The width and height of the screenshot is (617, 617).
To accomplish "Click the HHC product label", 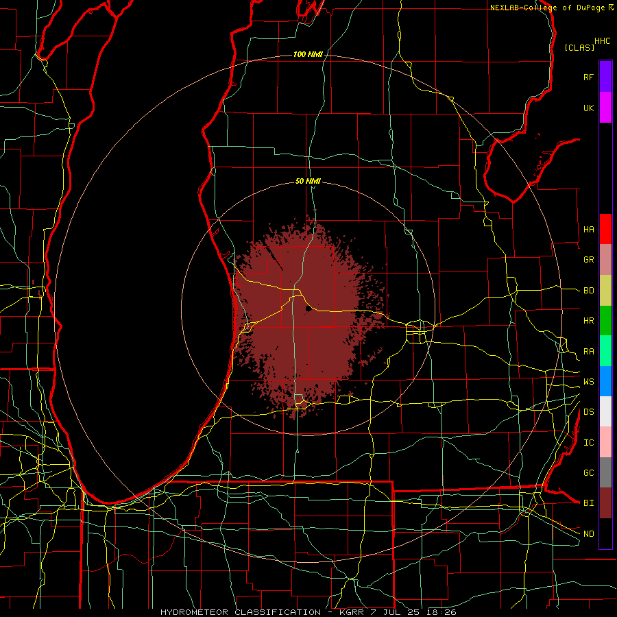I will pos(603,41).
